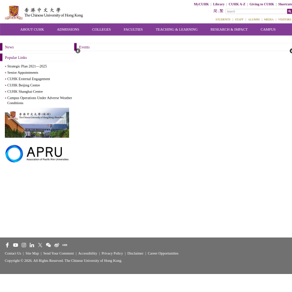Go to the MEDIA section
Image resolution: width=292 pixels, height=292 pixels.
point(269,19)
